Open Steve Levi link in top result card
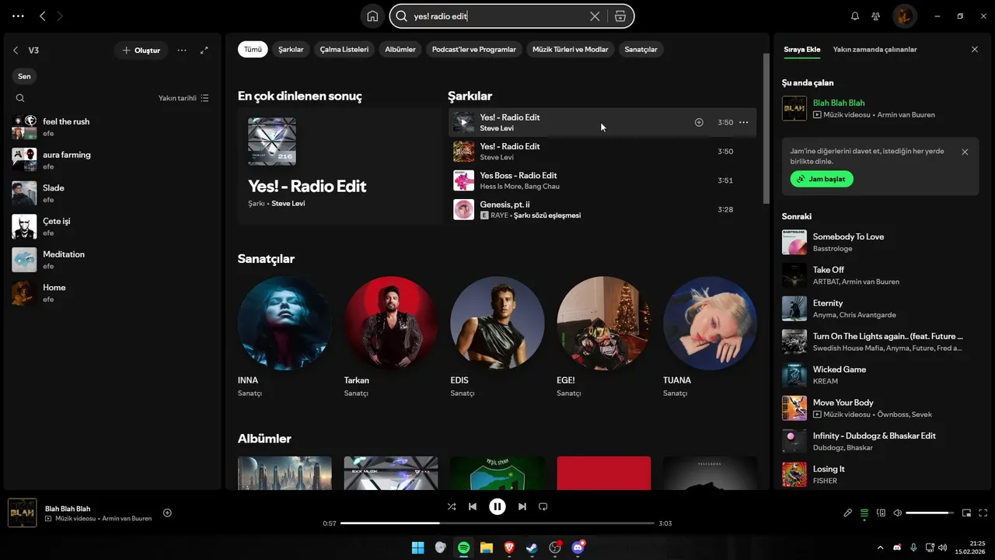The height and width of the screenshot is (560, 995). [288, 204]
